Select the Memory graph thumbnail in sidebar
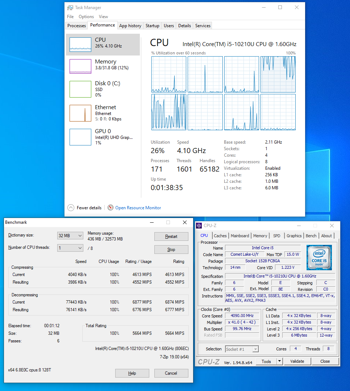This screenshot has width=350, height=391. tap(80, 66)
